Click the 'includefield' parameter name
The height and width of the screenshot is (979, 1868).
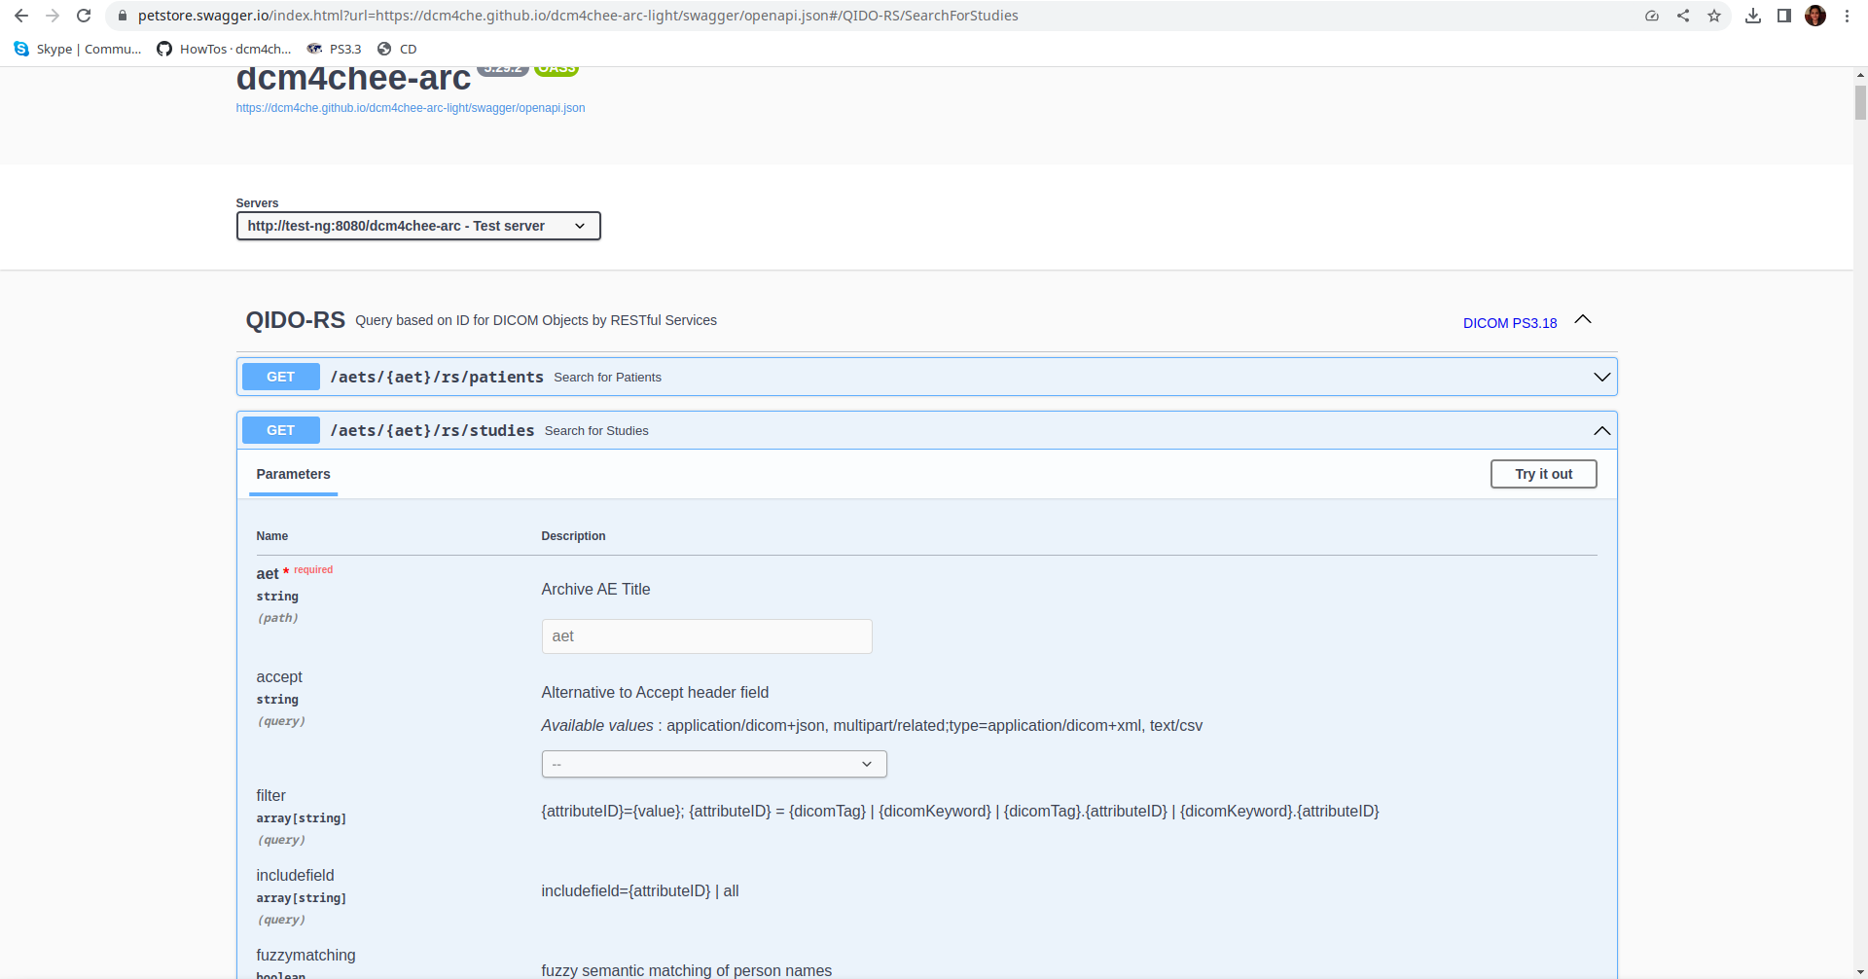coord(295,875)
